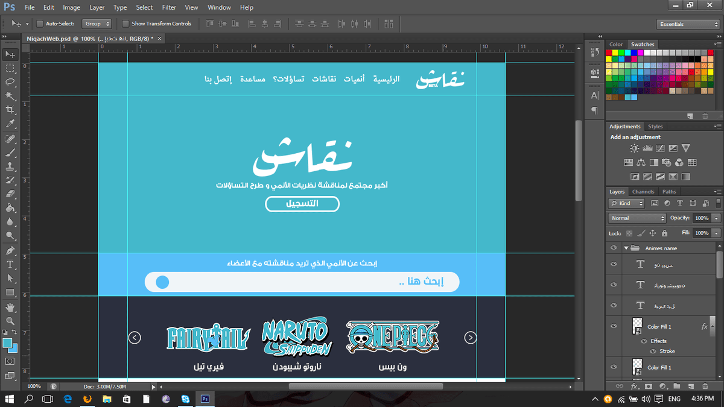724x407 pixels.
Task: Open the Windows Start menu
Action: tap(10, 399)
